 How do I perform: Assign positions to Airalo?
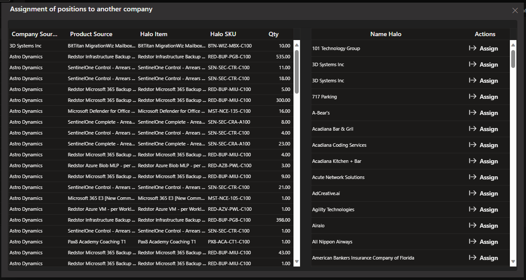pos(483,226)
